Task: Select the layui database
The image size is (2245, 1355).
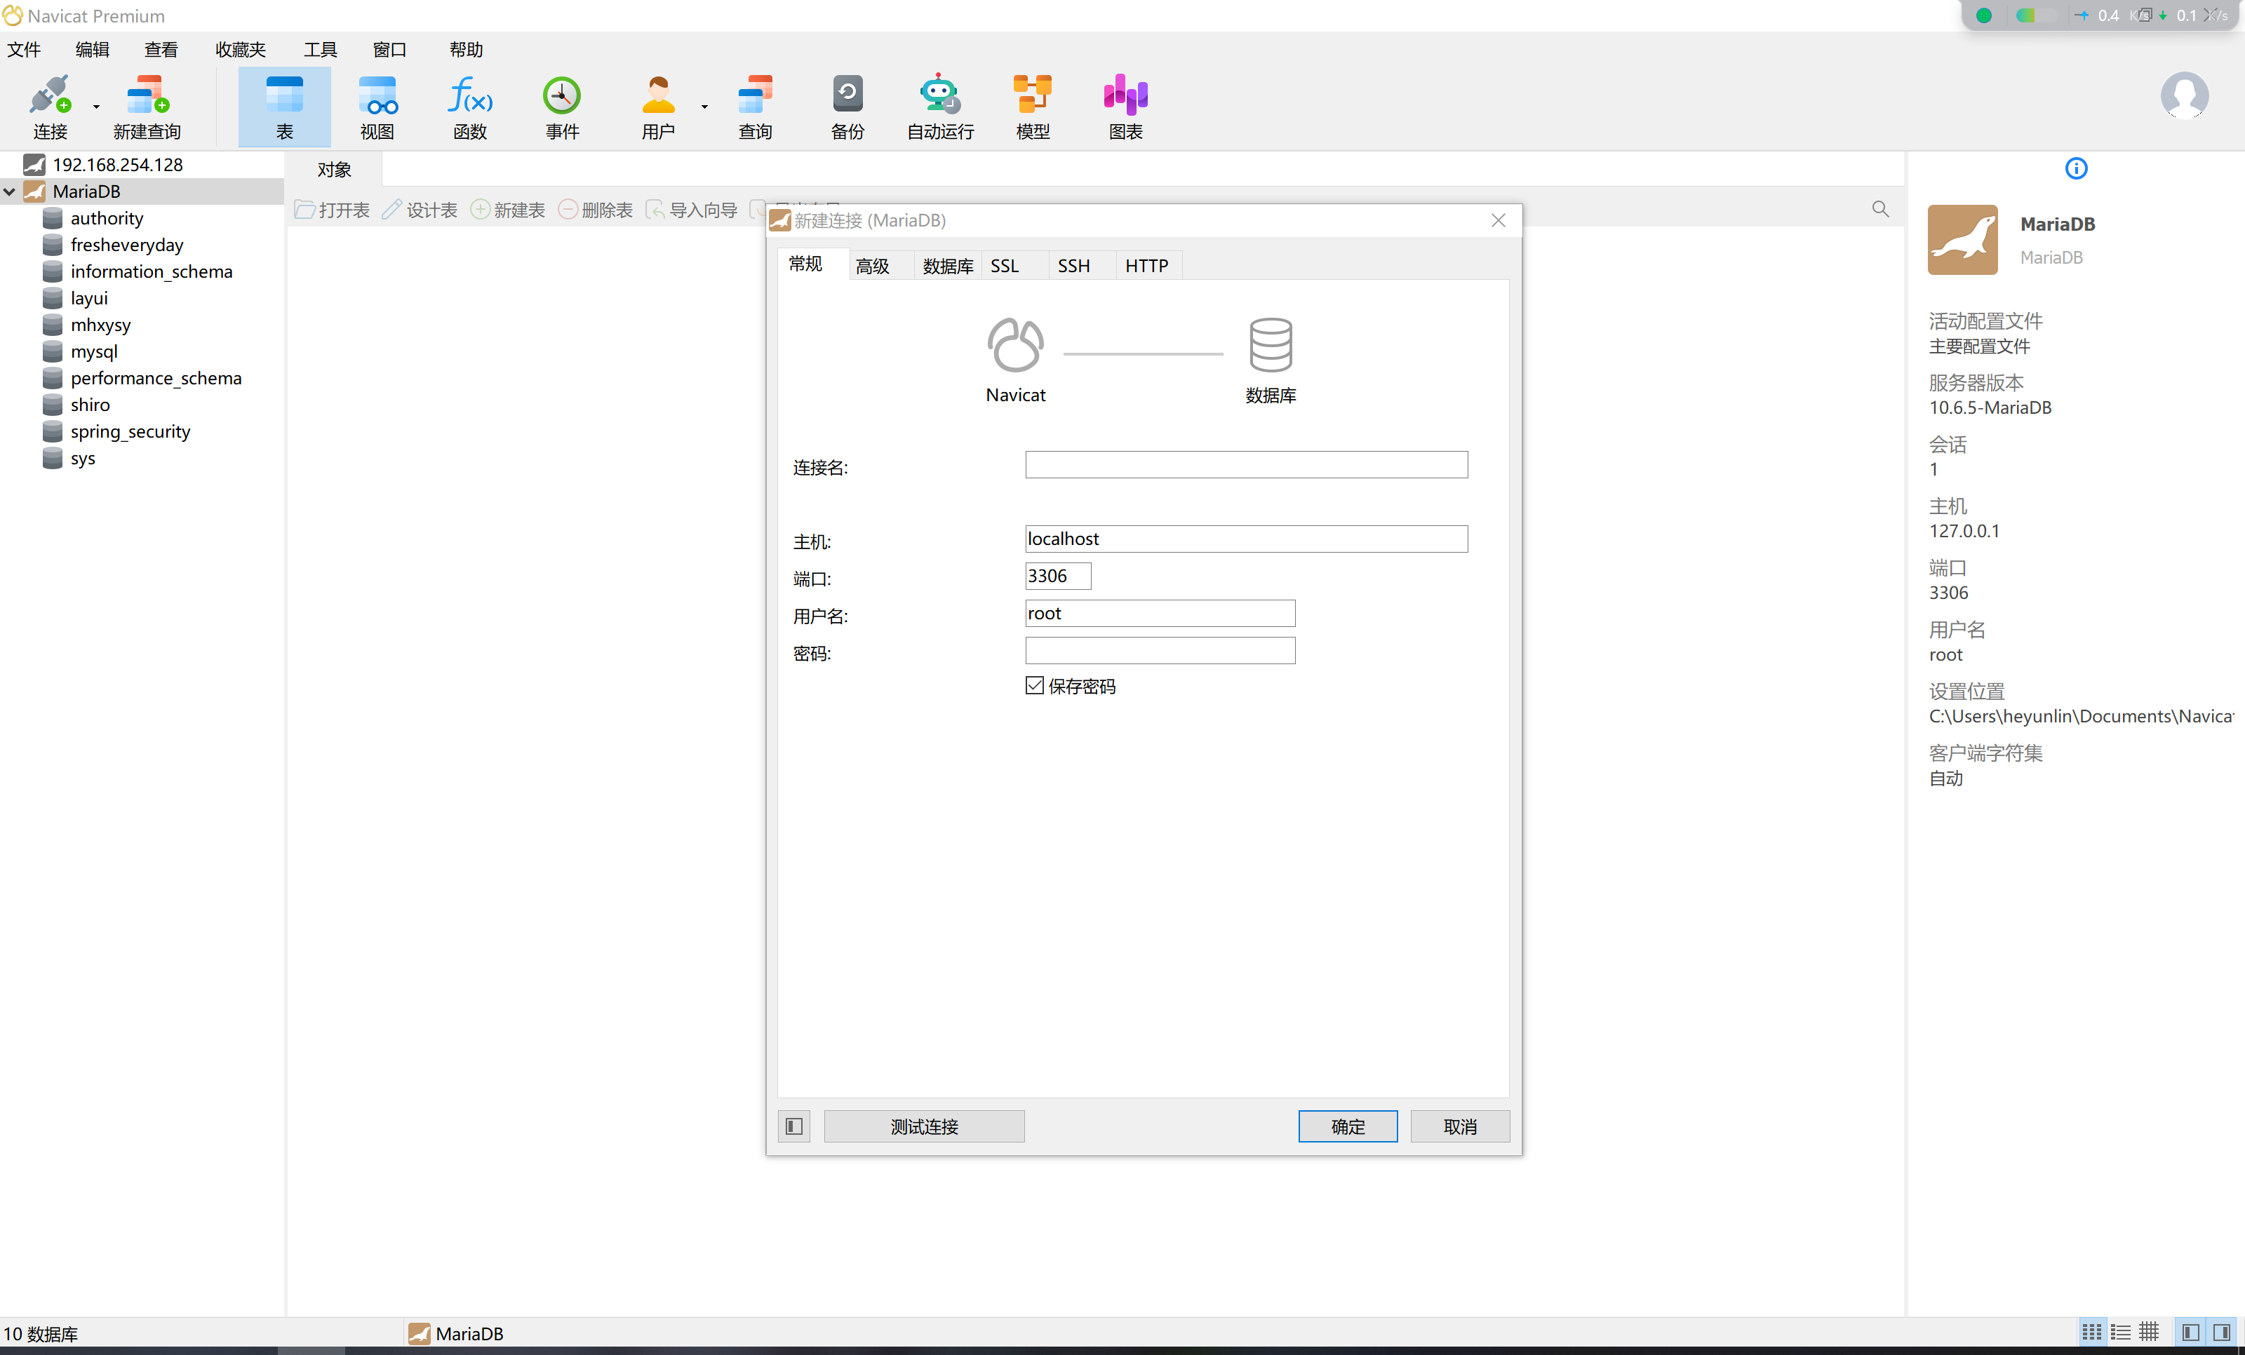Action: point(89,298)
